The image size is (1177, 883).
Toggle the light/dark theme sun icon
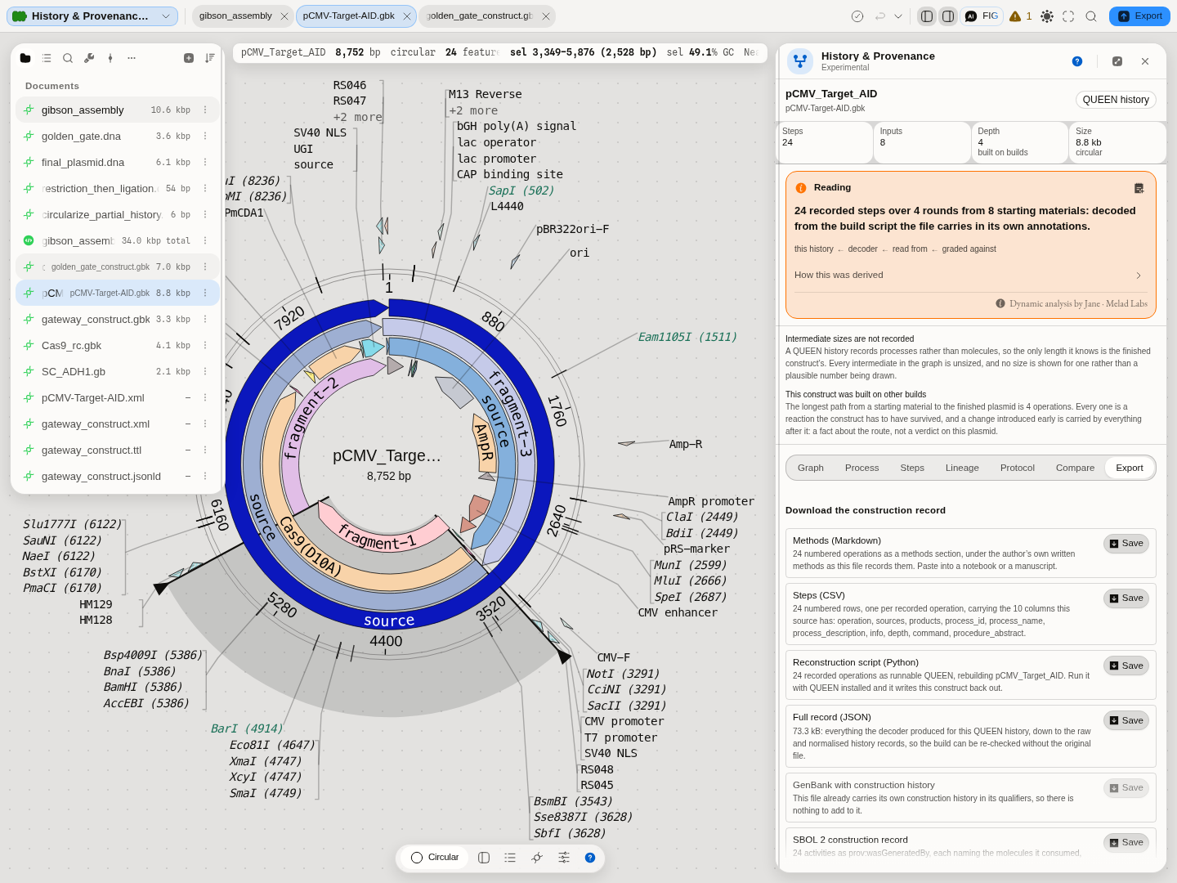[x=1047, y=16]
